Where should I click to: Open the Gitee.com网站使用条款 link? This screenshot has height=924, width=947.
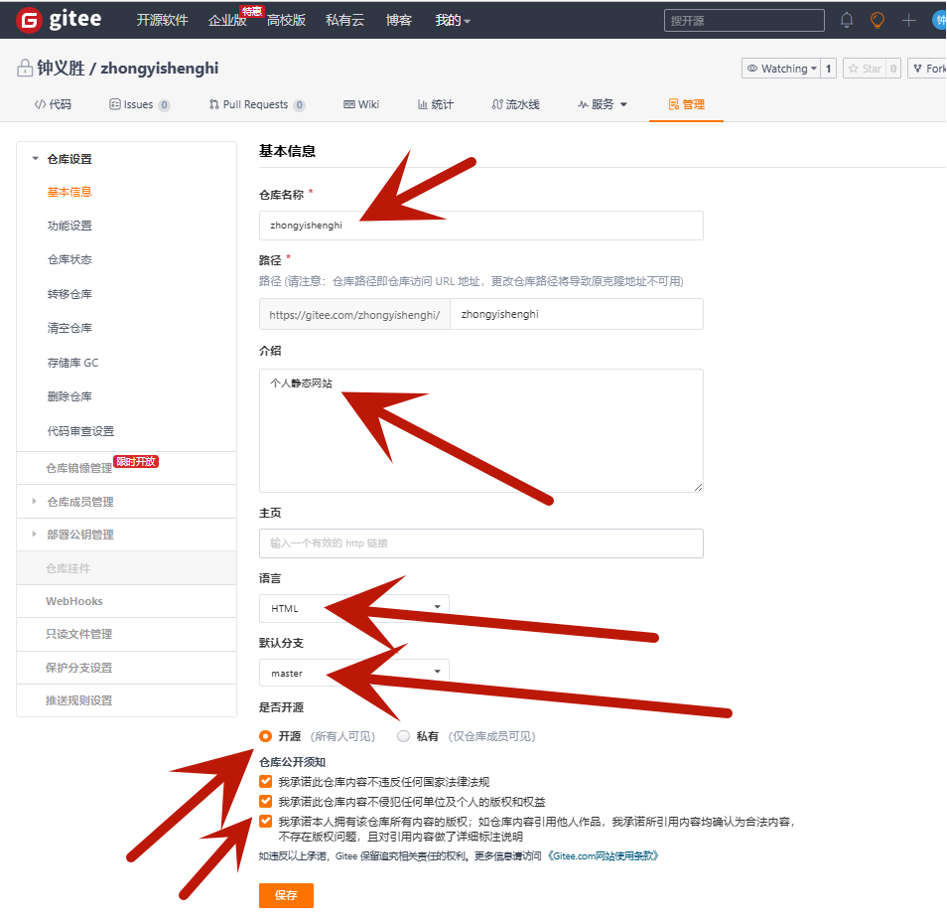click(x=603, y=855)
